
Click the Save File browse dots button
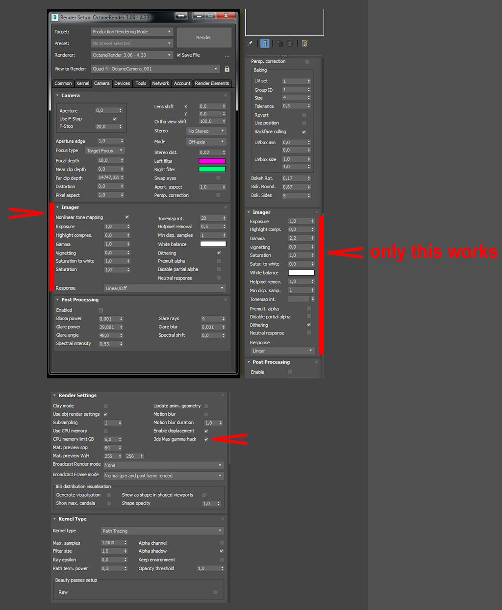tap(227, 55)
